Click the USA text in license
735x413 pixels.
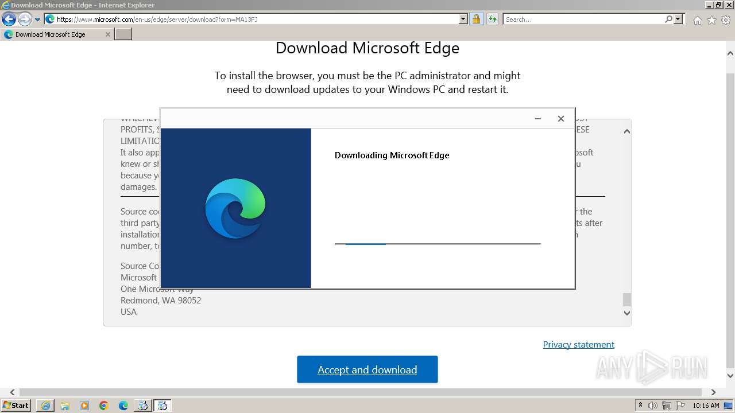tap(129, 312)
